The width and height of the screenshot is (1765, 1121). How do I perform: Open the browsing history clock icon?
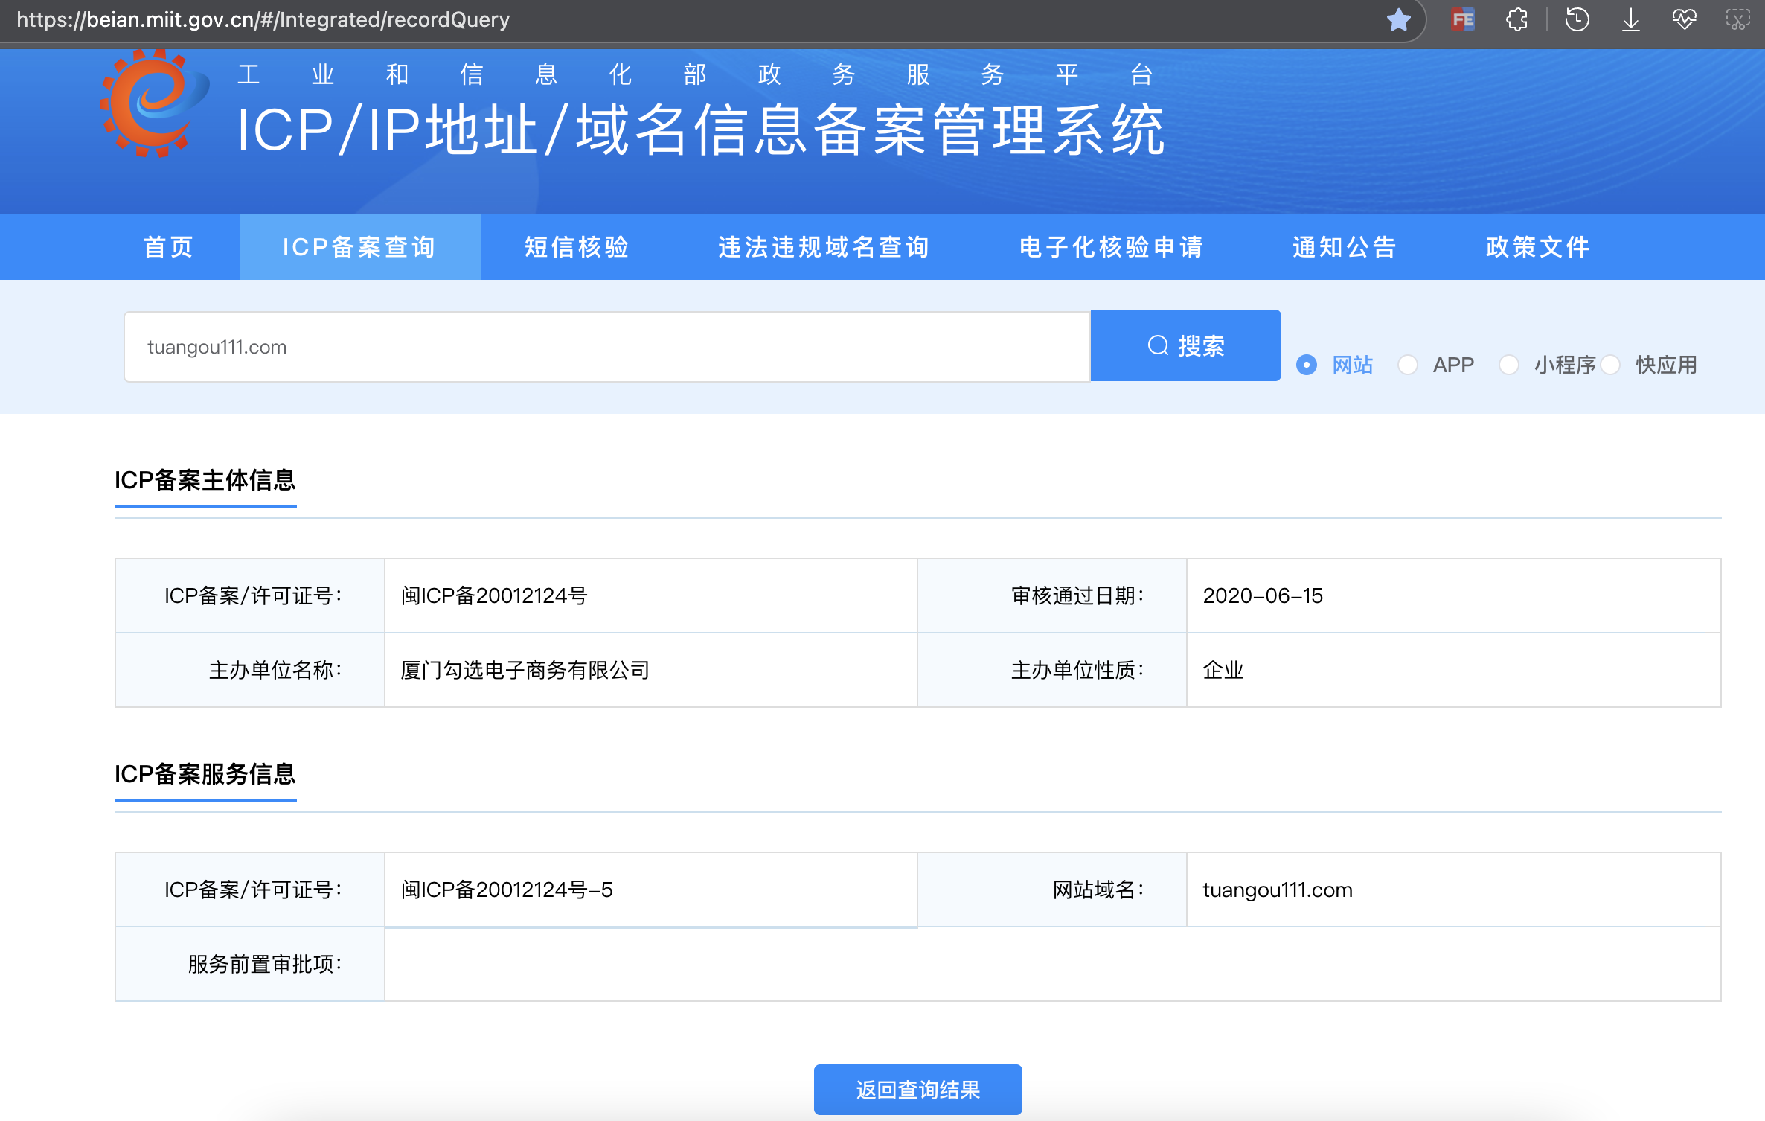coord(1577,20)
